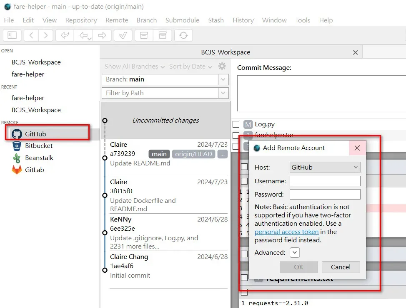Viewport: 406px width, 308px height.
Task: Click the Refresh toolbar icon
Action: [x=183, y=35]
